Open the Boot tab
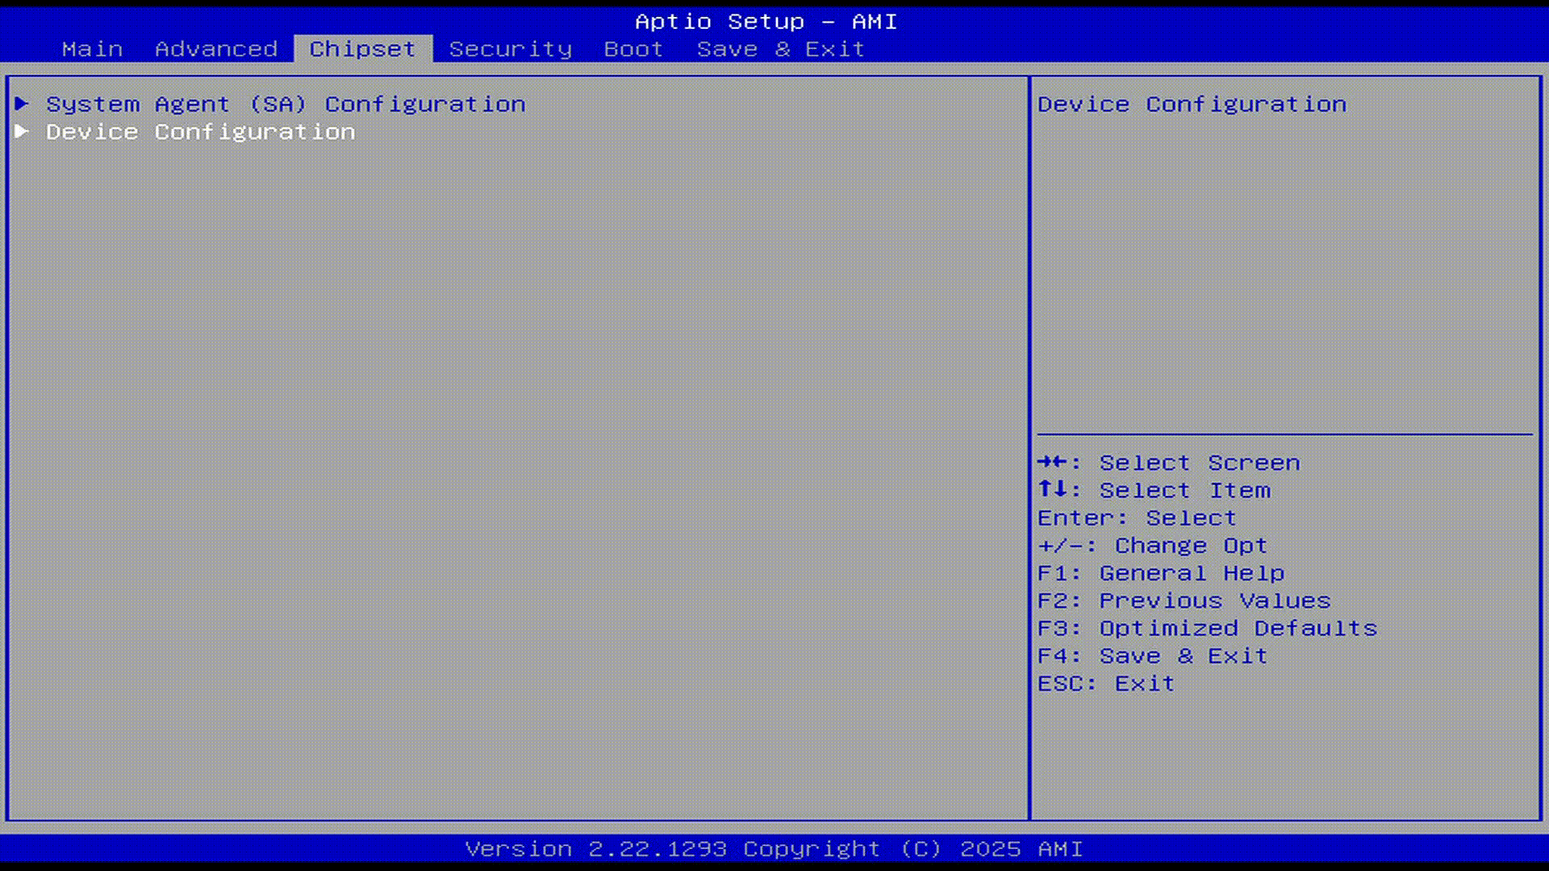The image size is (1549, 871). pos(633,49)
